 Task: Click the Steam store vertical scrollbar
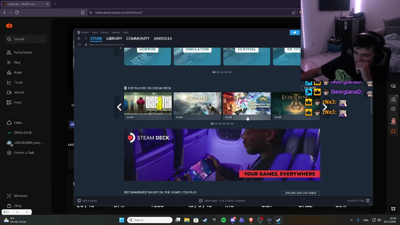pyautogui.click(x=371, y=105)
